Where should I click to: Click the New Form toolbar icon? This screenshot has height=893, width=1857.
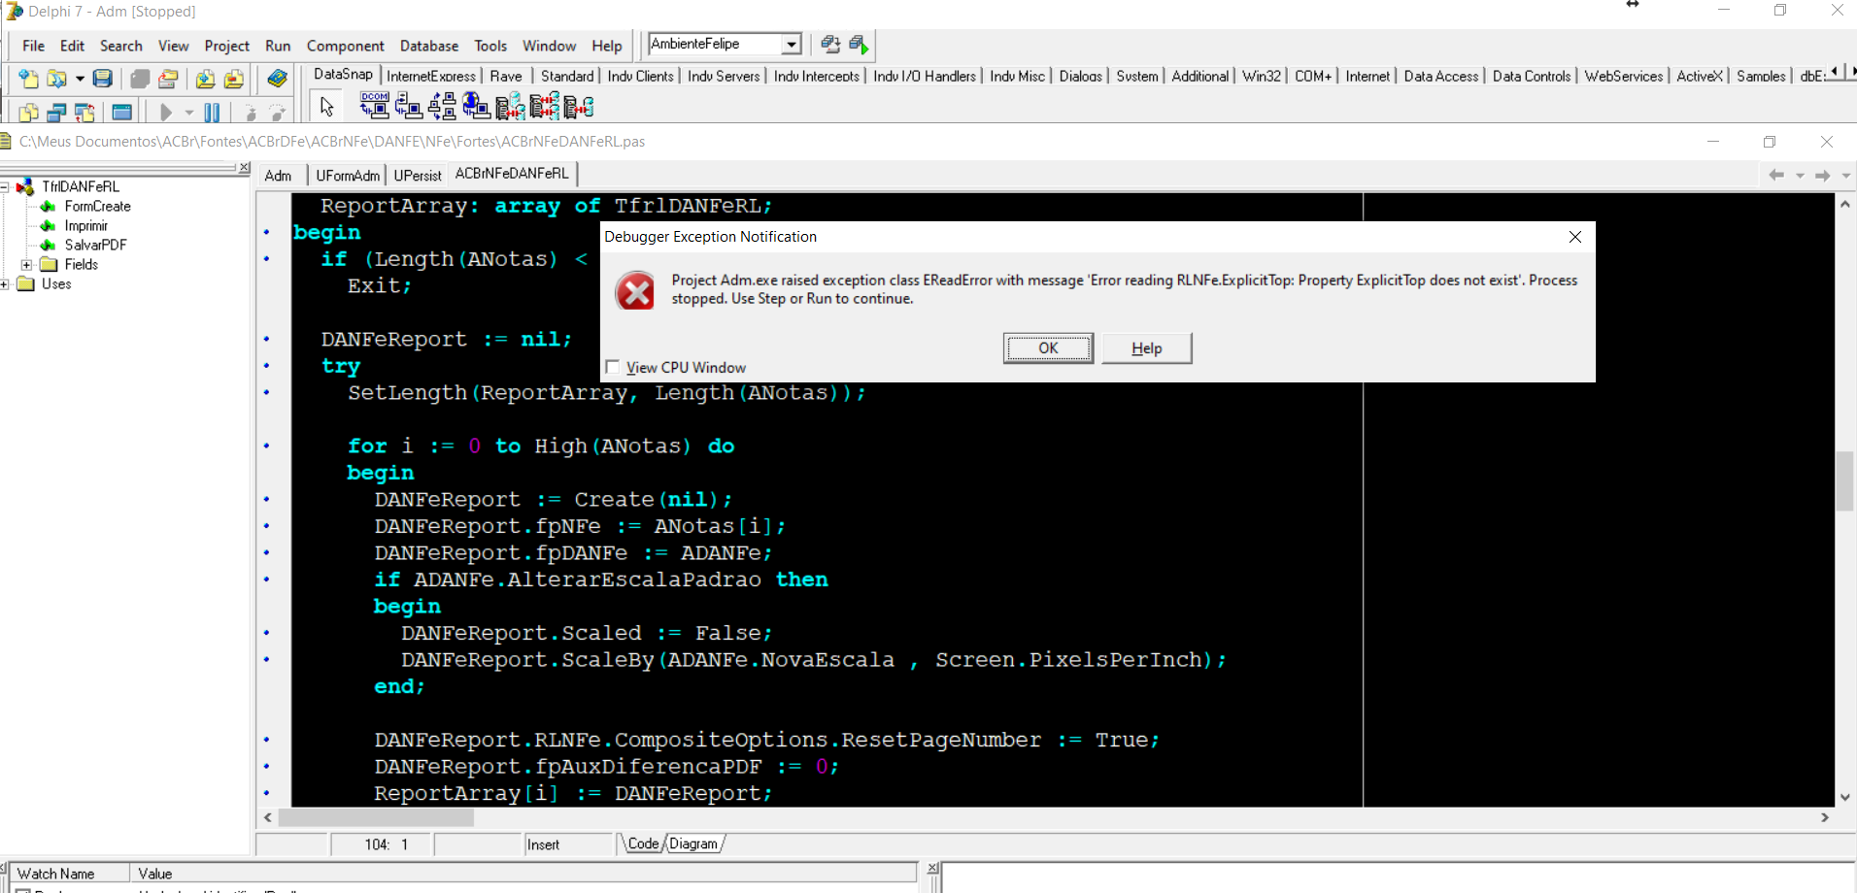tap(121, 112)
